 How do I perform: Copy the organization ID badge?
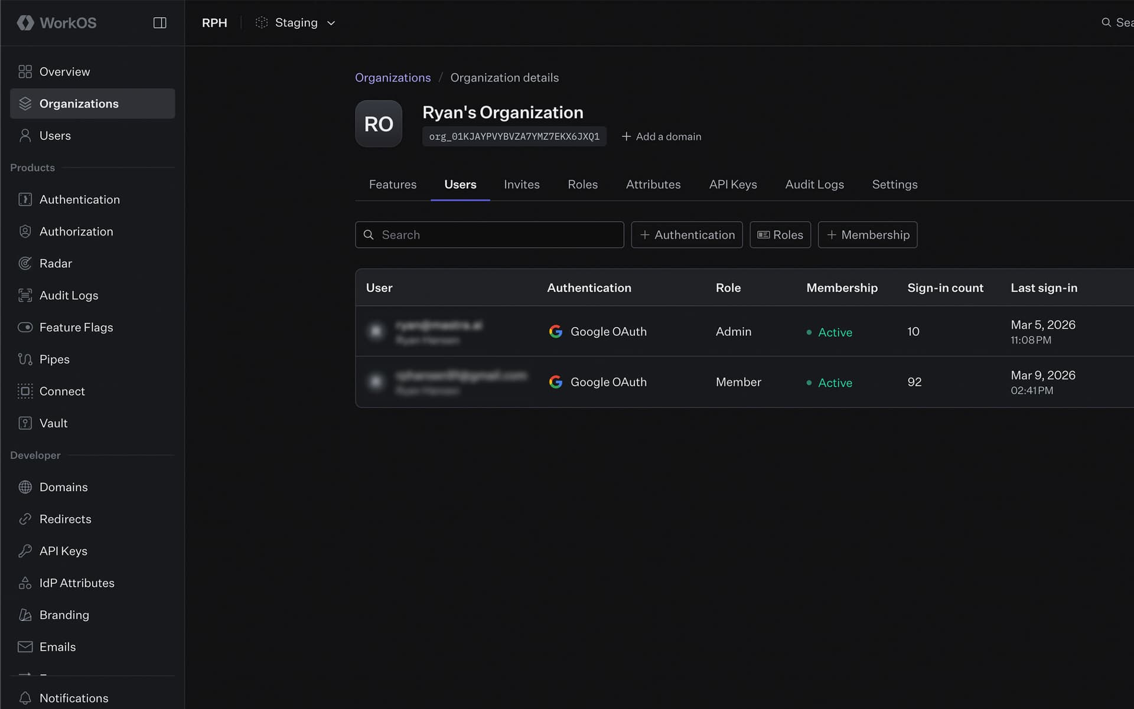tap(514, 136)
